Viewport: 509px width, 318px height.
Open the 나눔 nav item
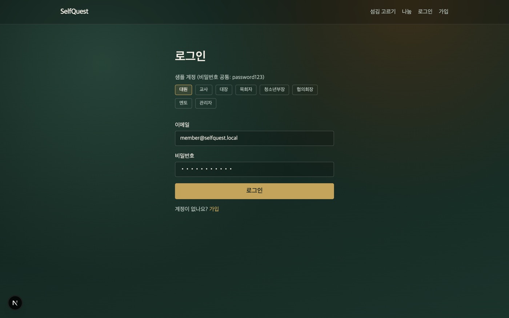[x=406, y=12]
